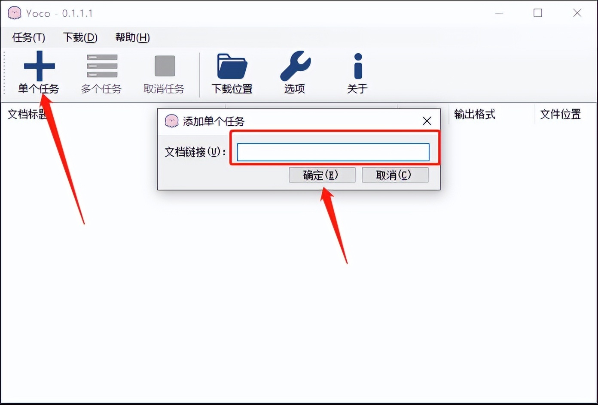Click the 文档标题 column header
Viewport: 598px width, 405px height.
(27, 114)
